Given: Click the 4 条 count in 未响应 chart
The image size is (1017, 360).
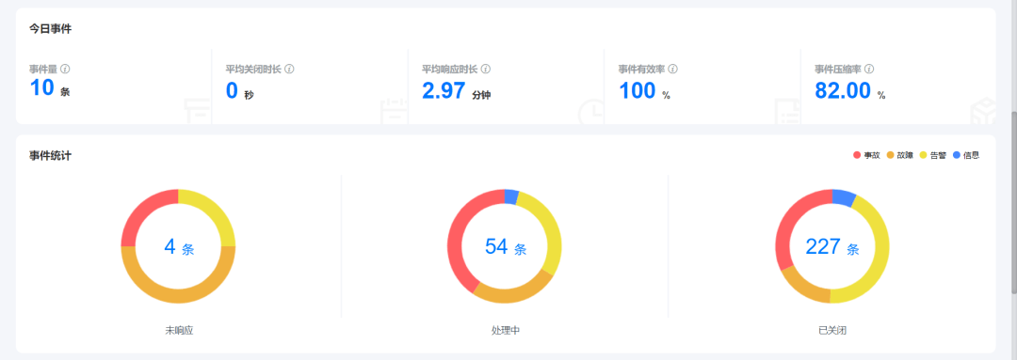Looking at the screenshot, I should pos(179,247).
